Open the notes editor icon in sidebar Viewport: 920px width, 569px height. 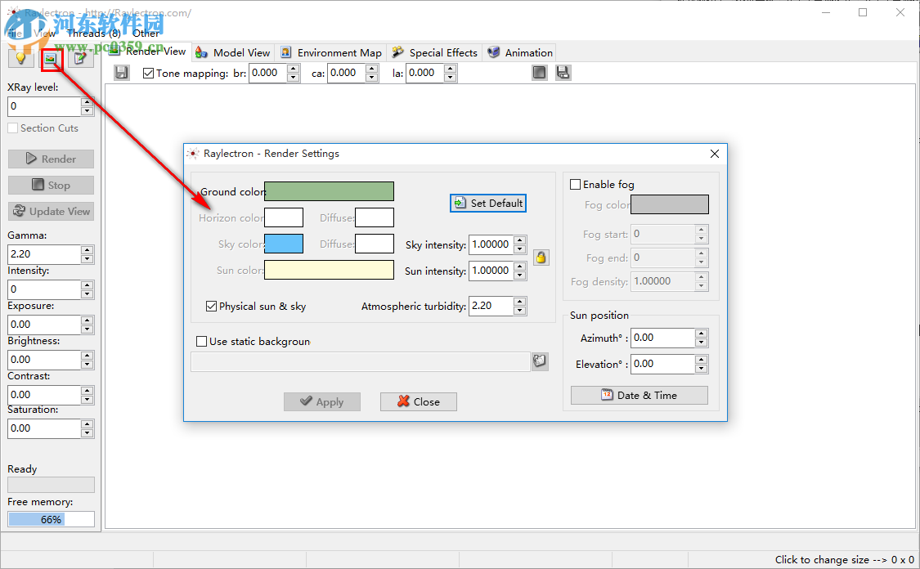pyautogui.click(x=79, y=58)
